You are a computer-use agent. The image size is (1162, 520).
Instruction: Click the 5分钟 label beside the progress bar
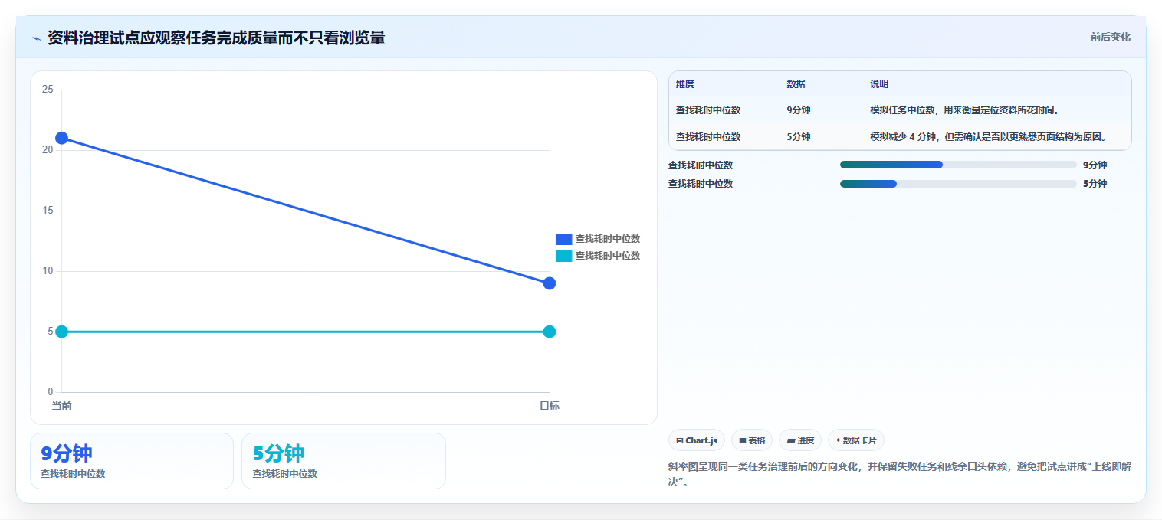1095,184
